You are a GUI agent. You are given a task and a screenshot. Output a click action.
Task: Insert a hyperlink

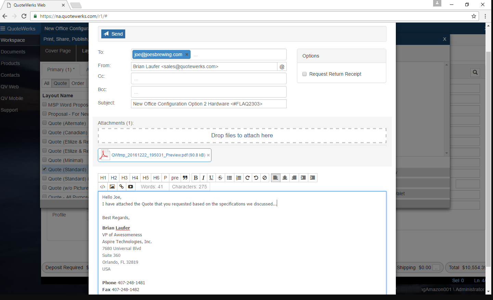121,187
